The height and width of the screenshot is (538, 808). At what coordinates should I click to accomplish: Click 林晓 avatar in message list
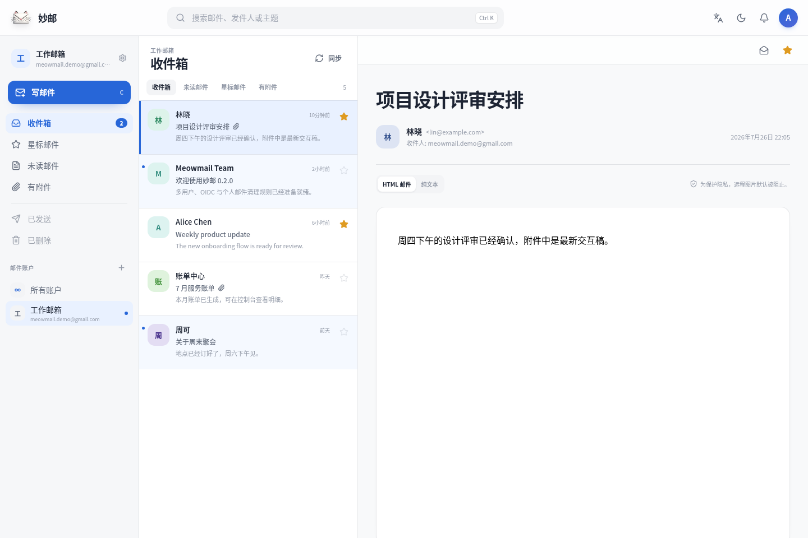tap(158, 120)
